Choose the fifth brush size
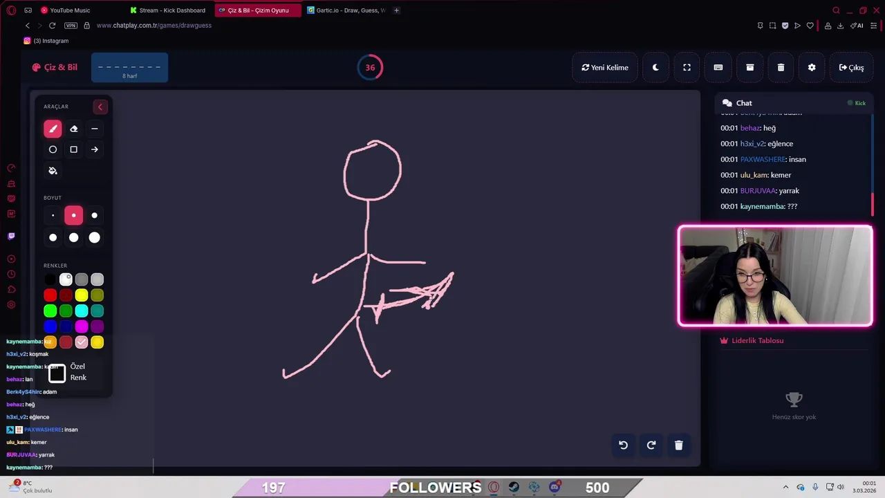Viewport: 885px width, 498px height. (x=74, y=237)
